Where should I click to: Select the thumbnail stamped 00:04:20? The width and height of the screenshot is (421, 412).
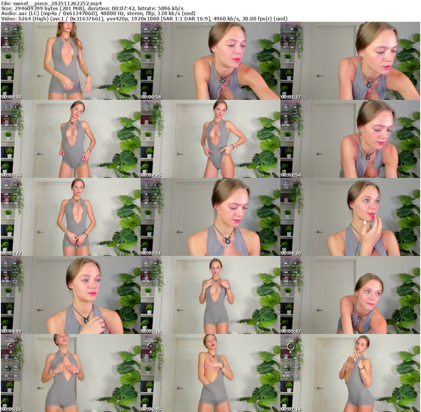350,217
